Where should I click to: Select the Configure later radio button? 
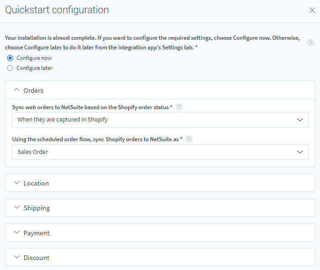(x=10, y=68)
